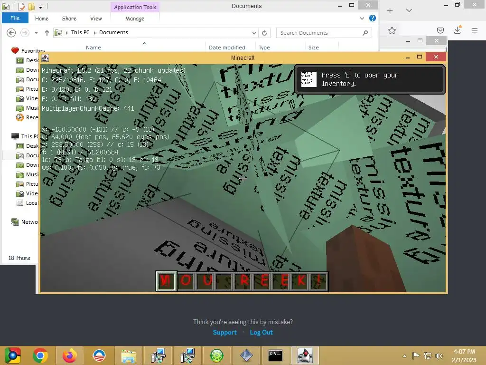Click the Minecraft window title icon
486x365 pixels.
click(45, 58)
